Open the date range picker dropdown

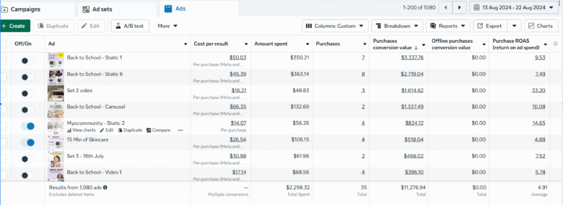coord(514,8)
